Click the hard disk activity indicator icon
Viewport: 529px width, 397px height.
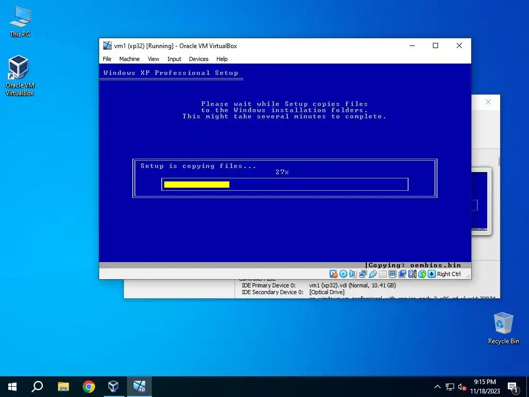coord(333,274)
